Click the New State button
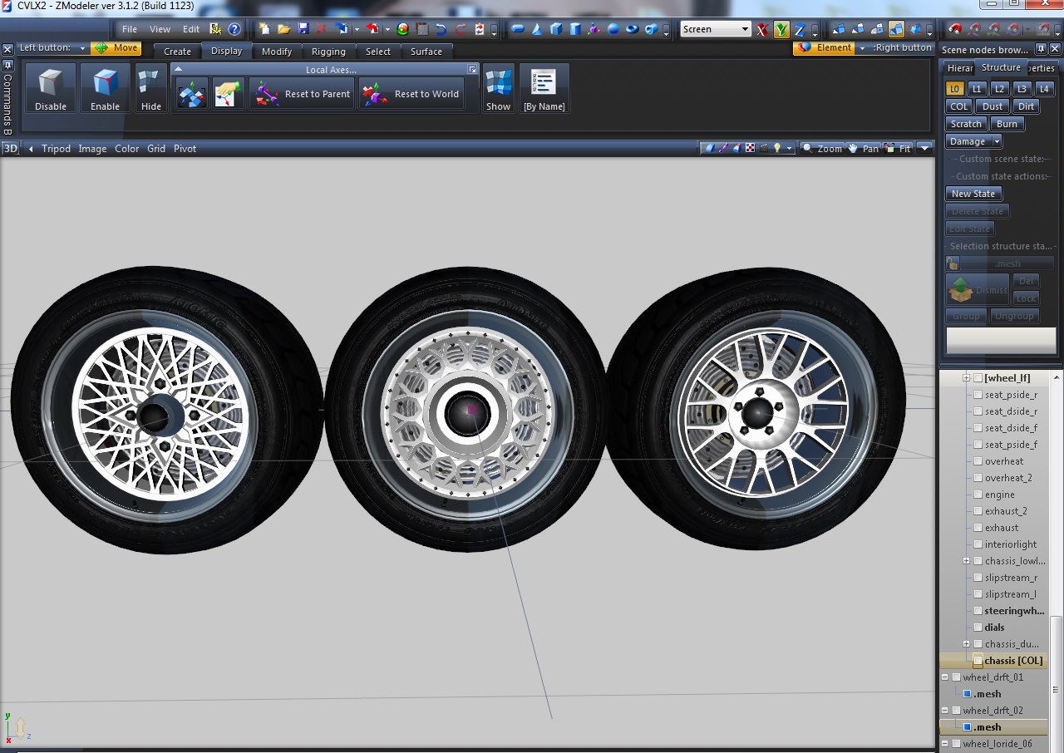 [x=973, y=194]
